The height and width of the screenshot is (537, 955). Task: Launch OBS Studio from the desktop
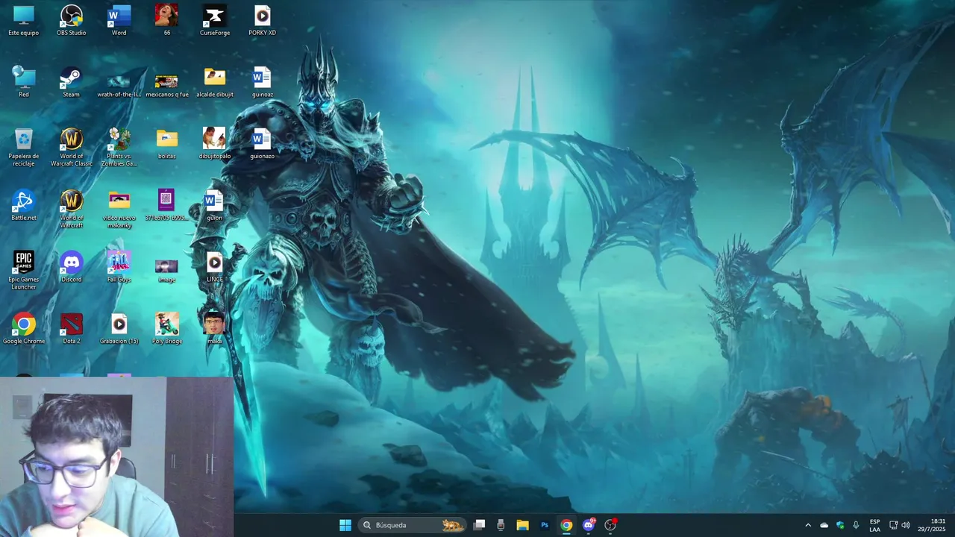point(72,21)
